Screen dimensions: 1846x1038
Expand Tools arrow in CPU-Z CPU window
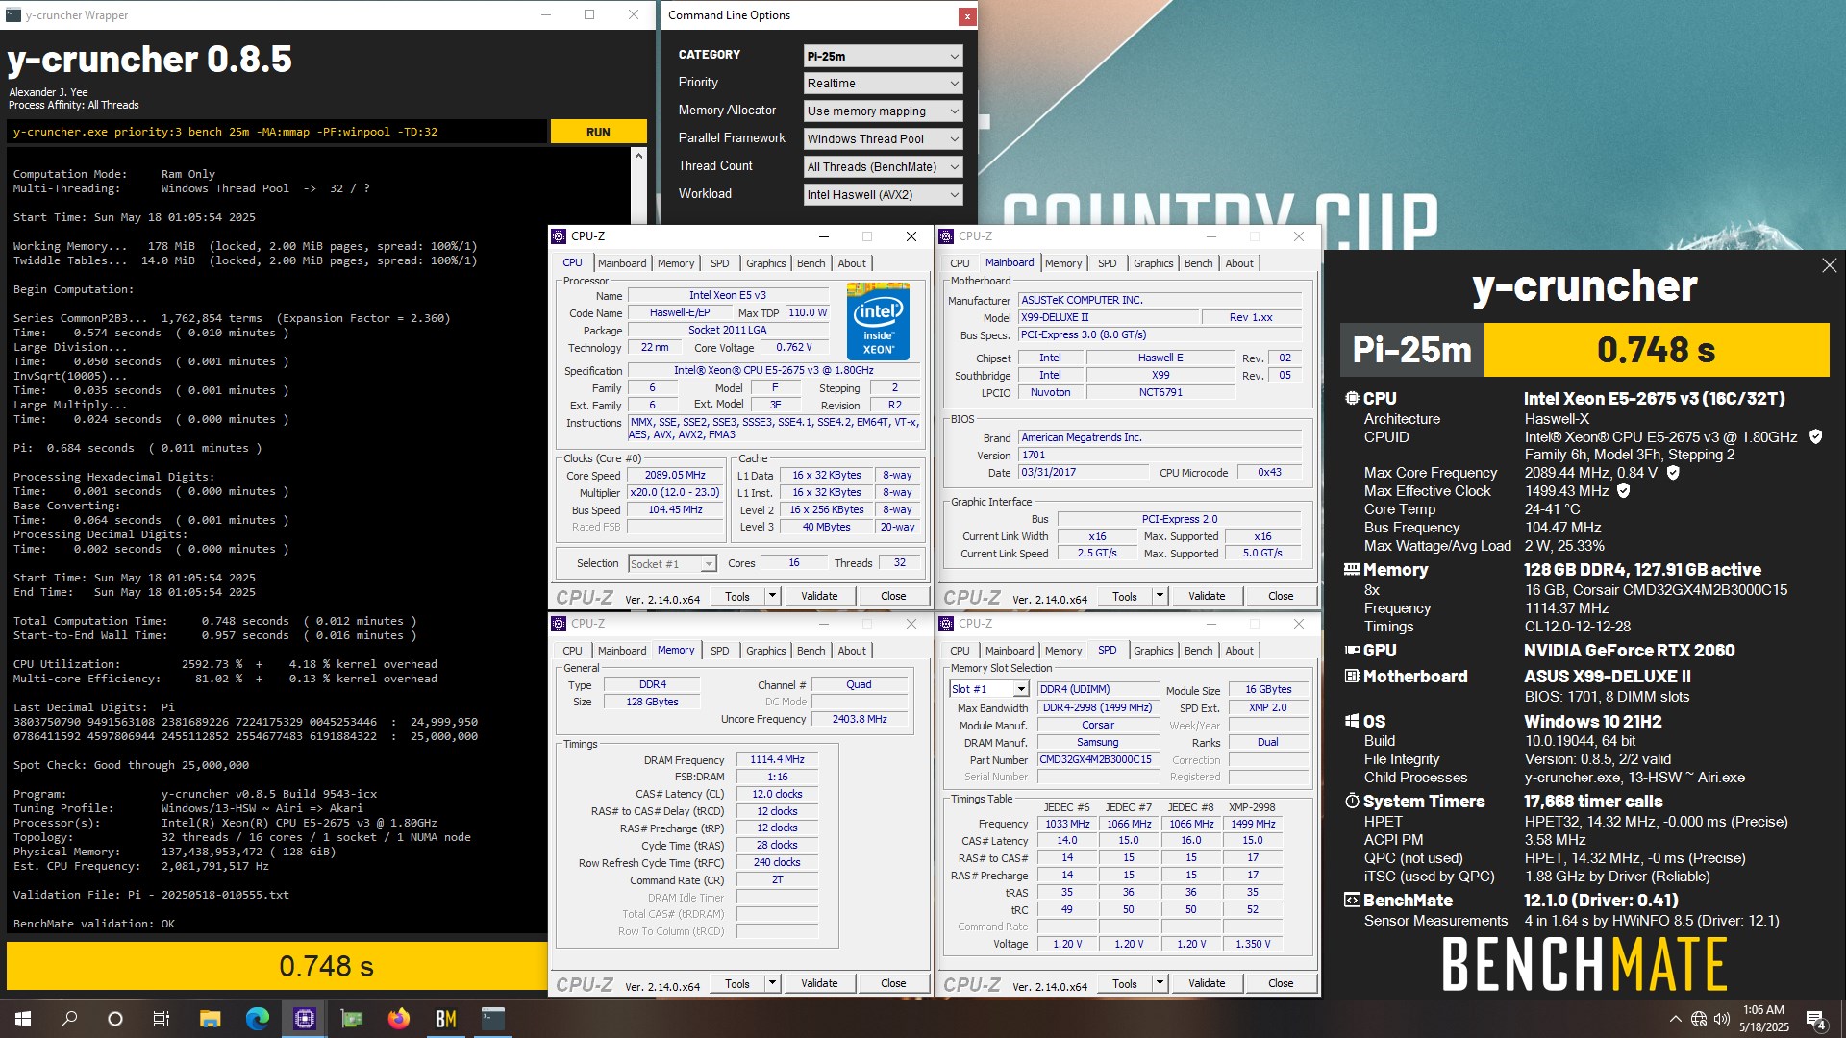772,596
